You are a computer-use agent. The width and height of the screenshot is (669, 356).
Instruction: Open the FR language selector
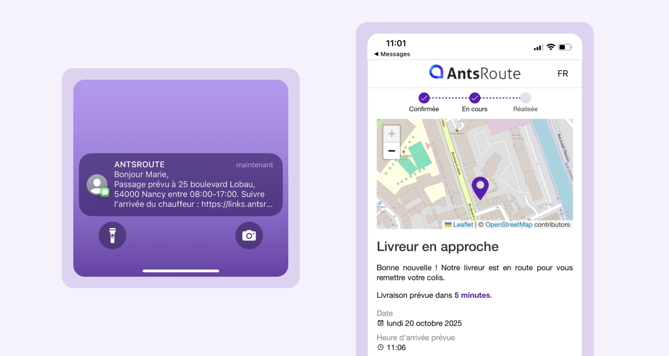[x=562, y=74]
